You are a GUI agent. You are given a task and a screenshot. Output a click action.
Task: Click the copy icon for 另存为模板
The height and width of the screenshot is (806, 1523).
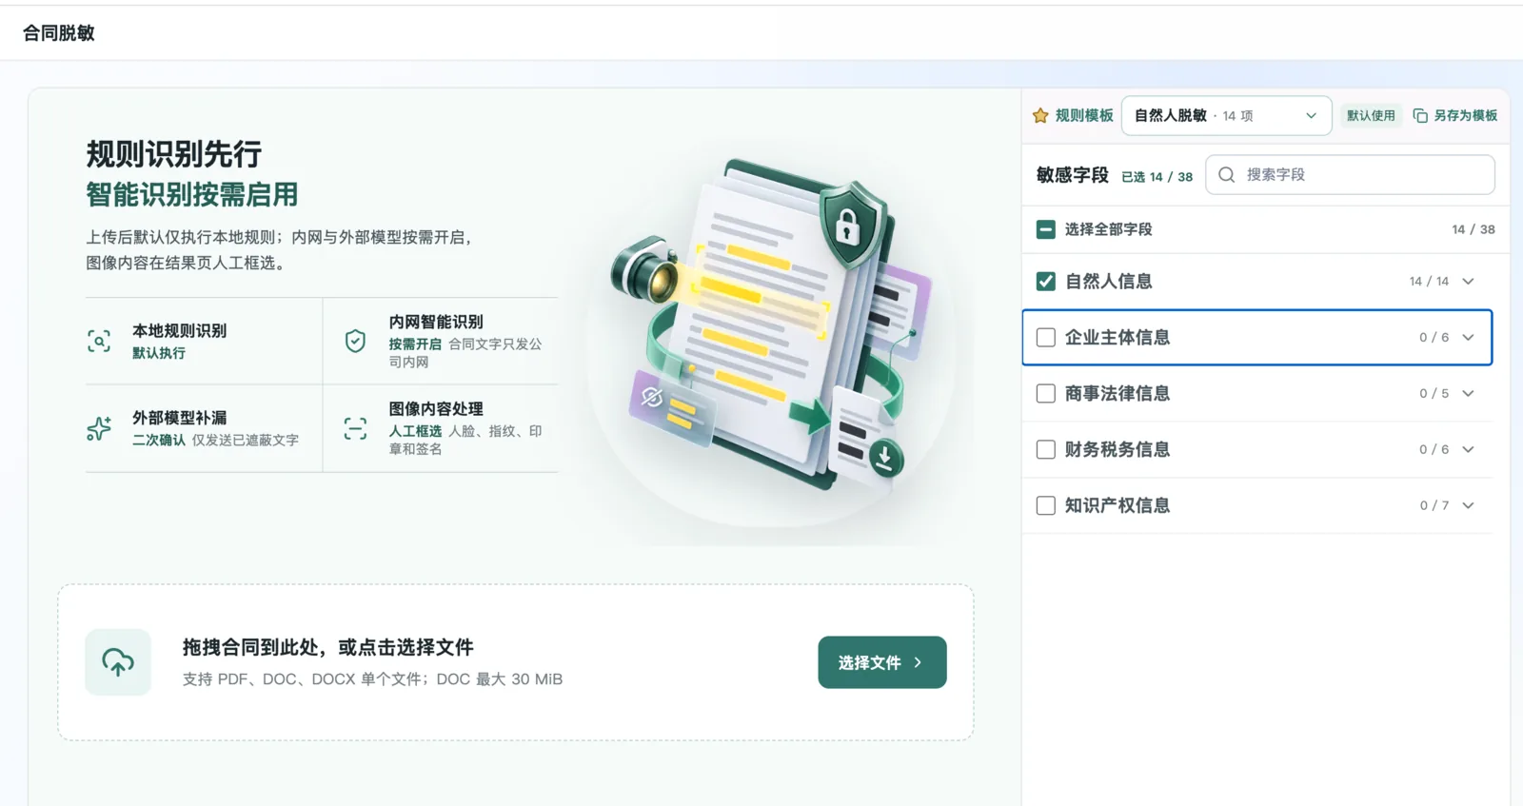coord(1420,115)
